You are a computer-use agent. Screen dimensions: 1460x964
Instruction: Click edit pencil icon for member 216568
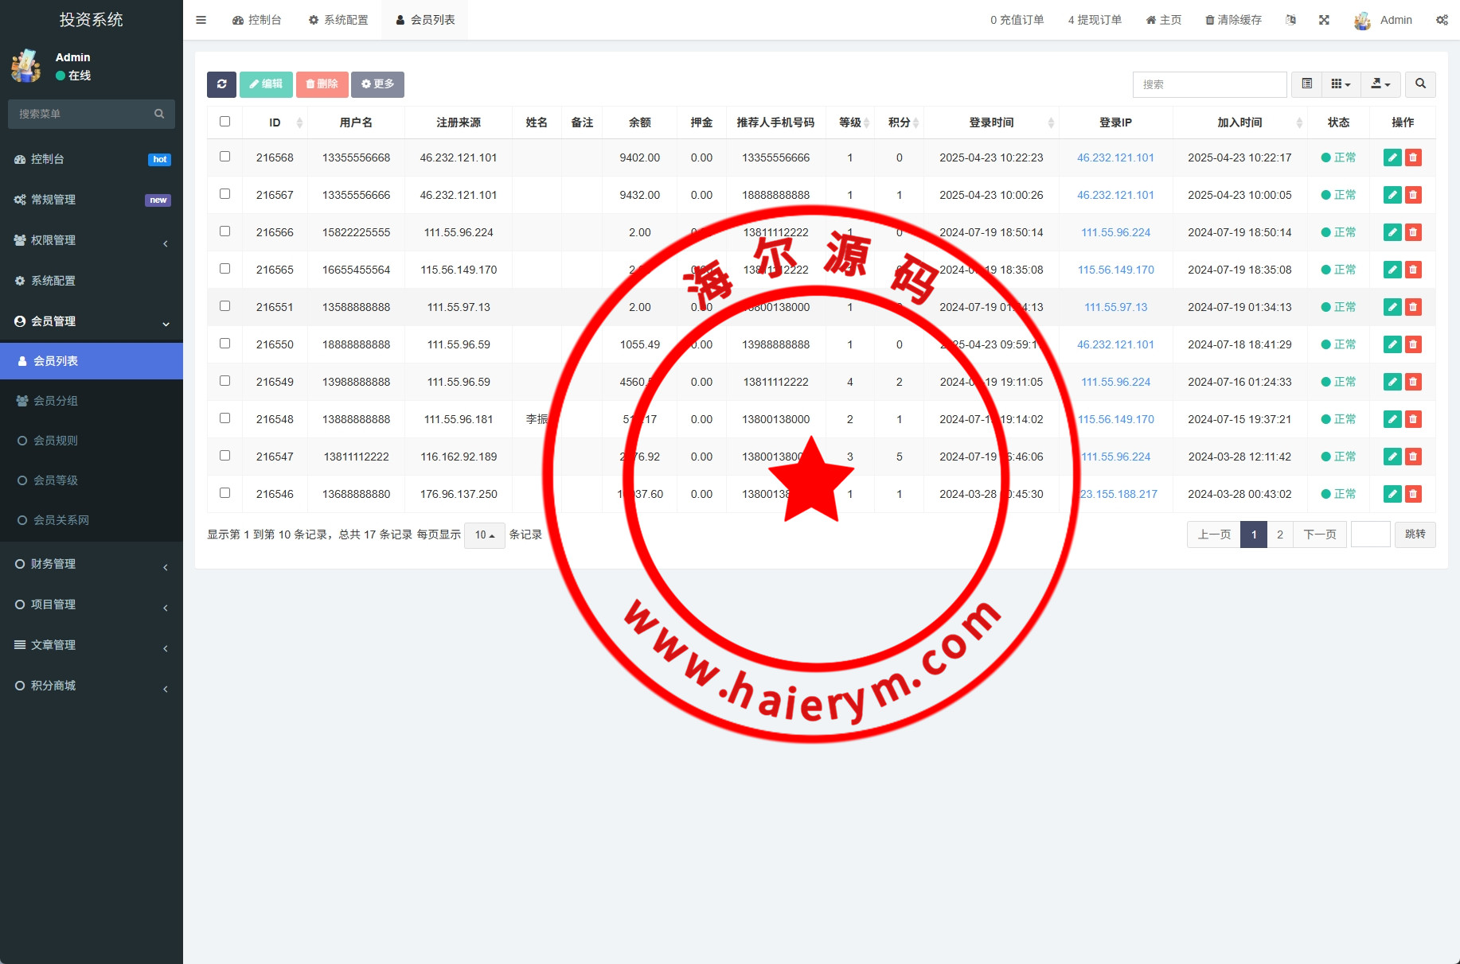(1392, 157)
